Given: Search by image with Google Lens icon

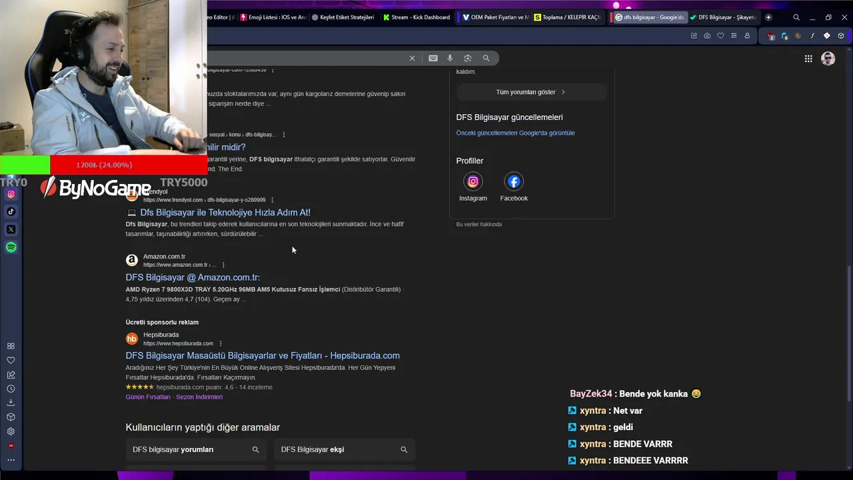Looking at the screenshot, I should coord(468,58).
